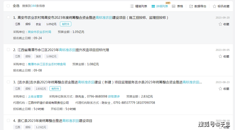The width and height of the screenshot is (235, 130).
Task: Select the 详细列表 view tab label
Action: [162, 6]
